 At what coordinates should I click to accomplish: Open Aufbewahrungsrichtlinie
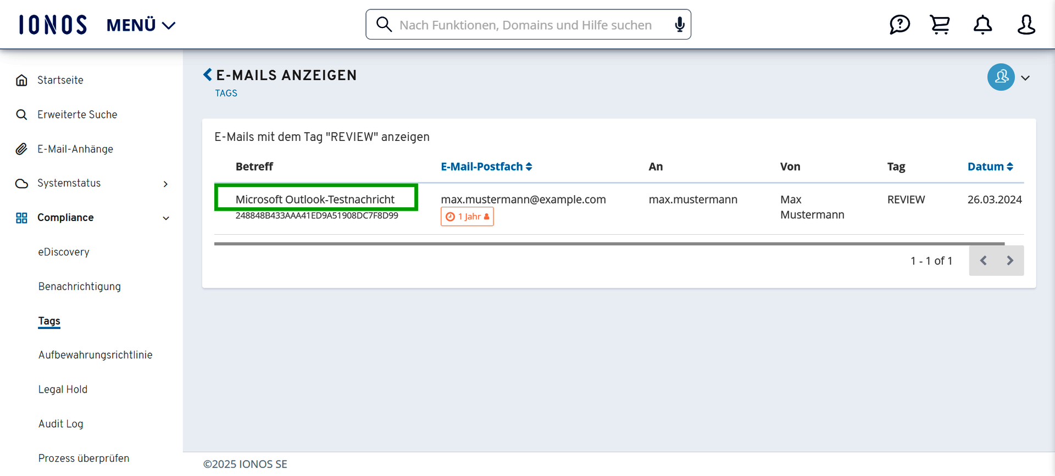(96, 355)
